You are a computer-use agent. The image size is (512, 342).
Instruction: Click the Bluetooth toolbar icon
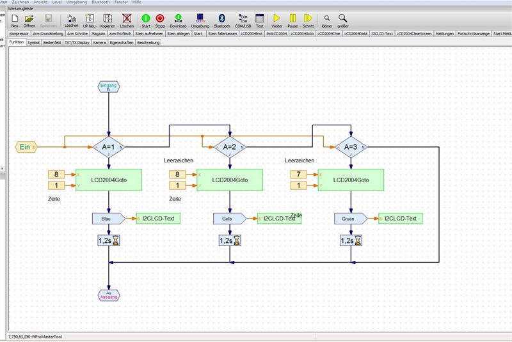[x=221, y=20]
